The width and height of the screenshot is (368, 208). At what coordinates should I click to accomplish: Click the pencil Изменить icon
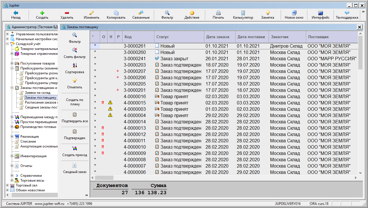click(x=92, y=13)
